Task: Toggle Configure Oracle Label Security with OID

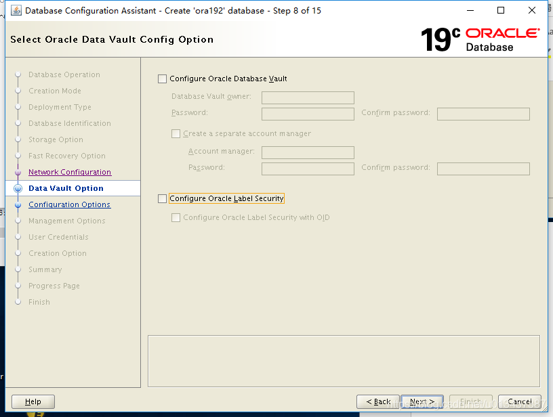Action: 176,218
